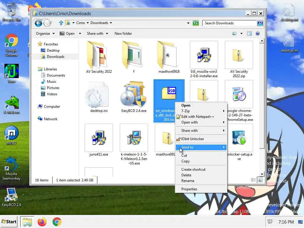Click the Forward navigation arrow in Explorer

47,23
